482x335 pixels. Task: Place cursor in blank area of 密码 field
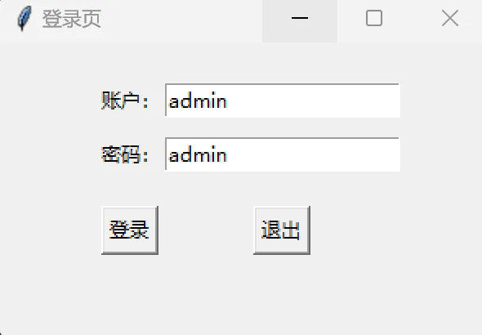[314, 154]
